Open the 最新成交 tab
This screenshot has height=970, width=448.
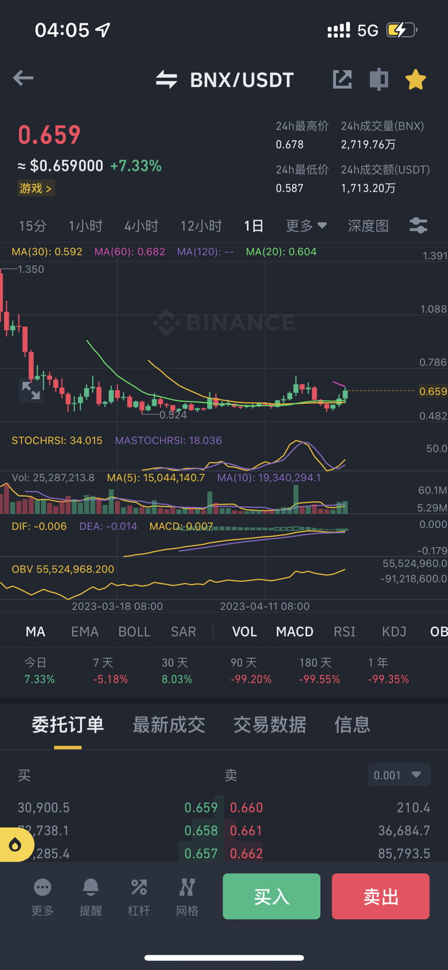(169, 725)
